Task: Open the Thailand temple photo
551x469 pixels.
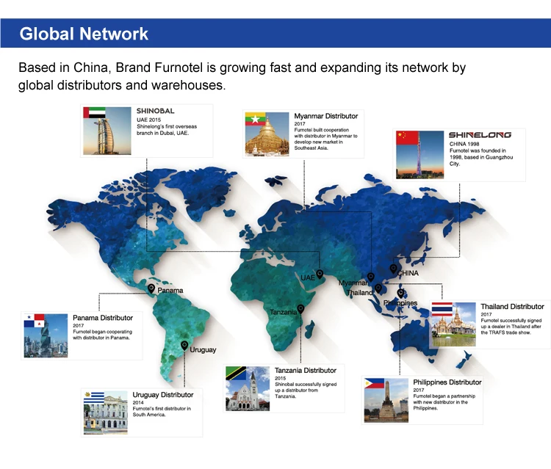Action: tap(454, 324)
